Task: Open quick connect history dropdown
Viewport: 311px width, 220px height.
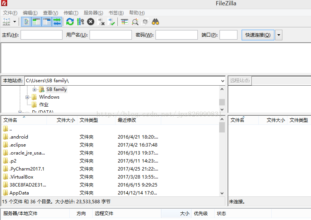Action: tap(279, 35)
